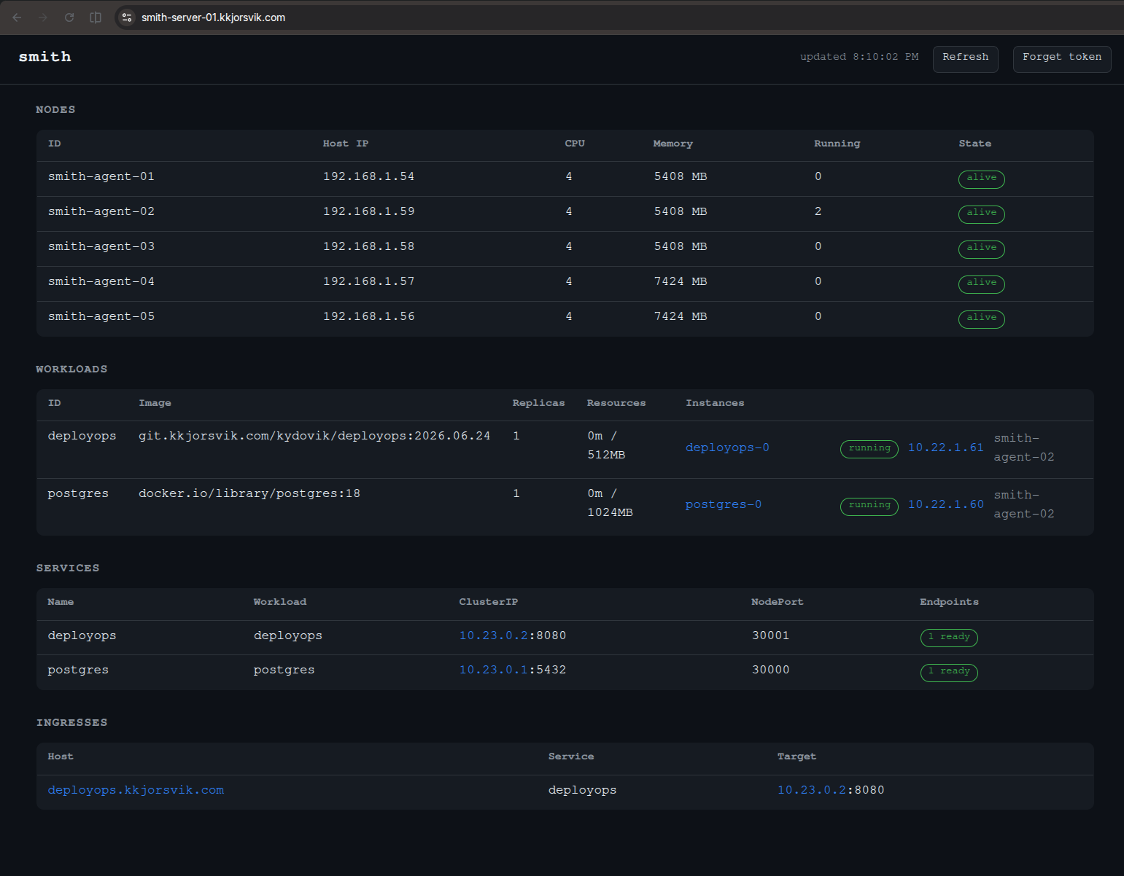The image size is (1124, 876).
Task: Reload the page with browser reload icon
Action: coord(69,17)
